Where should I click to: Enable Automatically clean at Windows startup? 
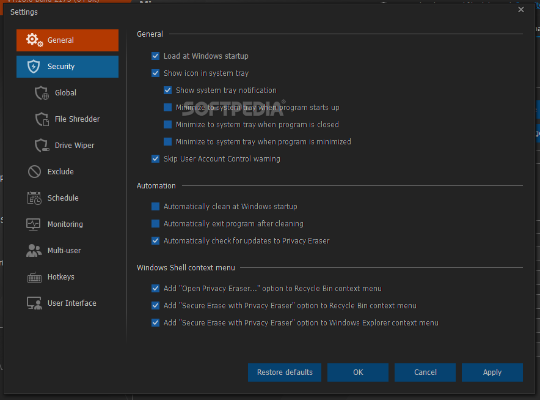click(x=155, y=207)
